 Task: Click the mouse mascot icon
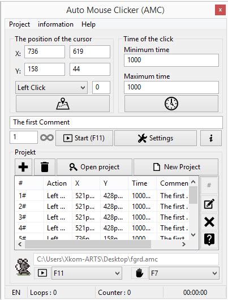23,267
